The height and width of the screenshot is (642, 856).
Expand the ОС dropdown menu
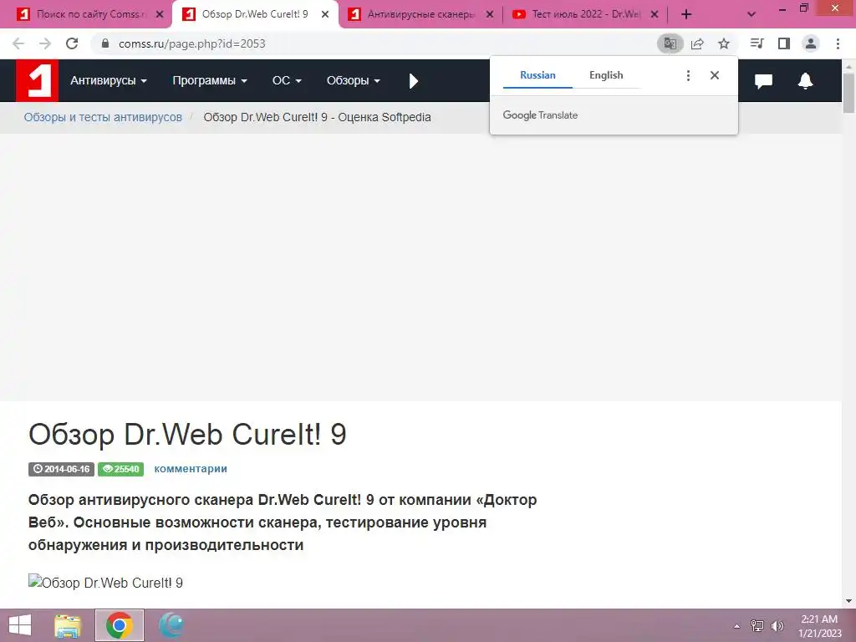(x=287, y=81)
